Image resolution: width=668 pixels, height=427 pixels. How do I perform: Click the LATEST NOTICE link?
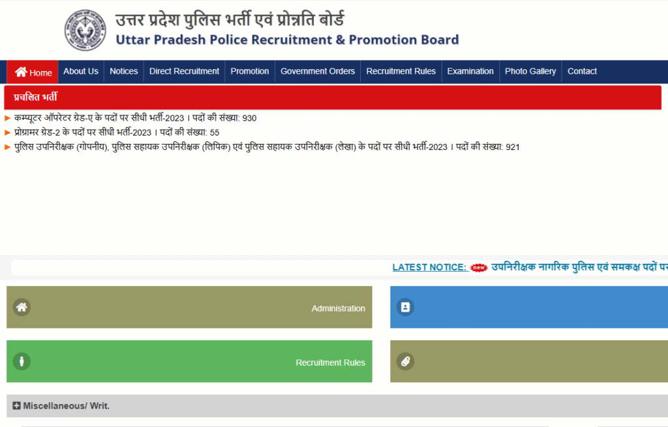tap(429, 267)
